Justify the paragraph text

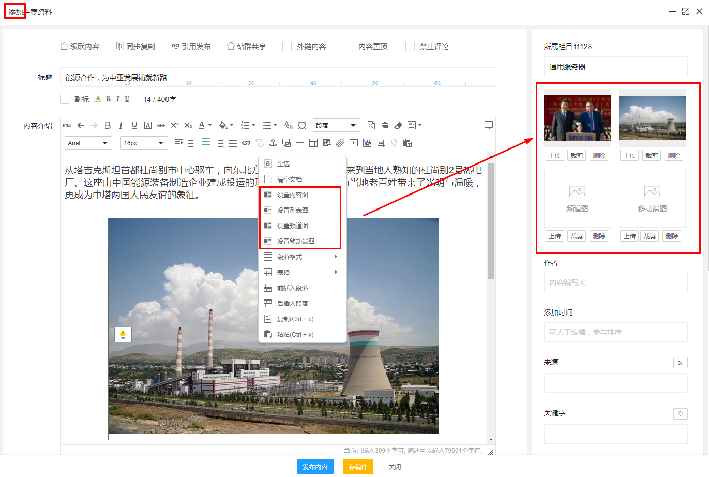233,143
